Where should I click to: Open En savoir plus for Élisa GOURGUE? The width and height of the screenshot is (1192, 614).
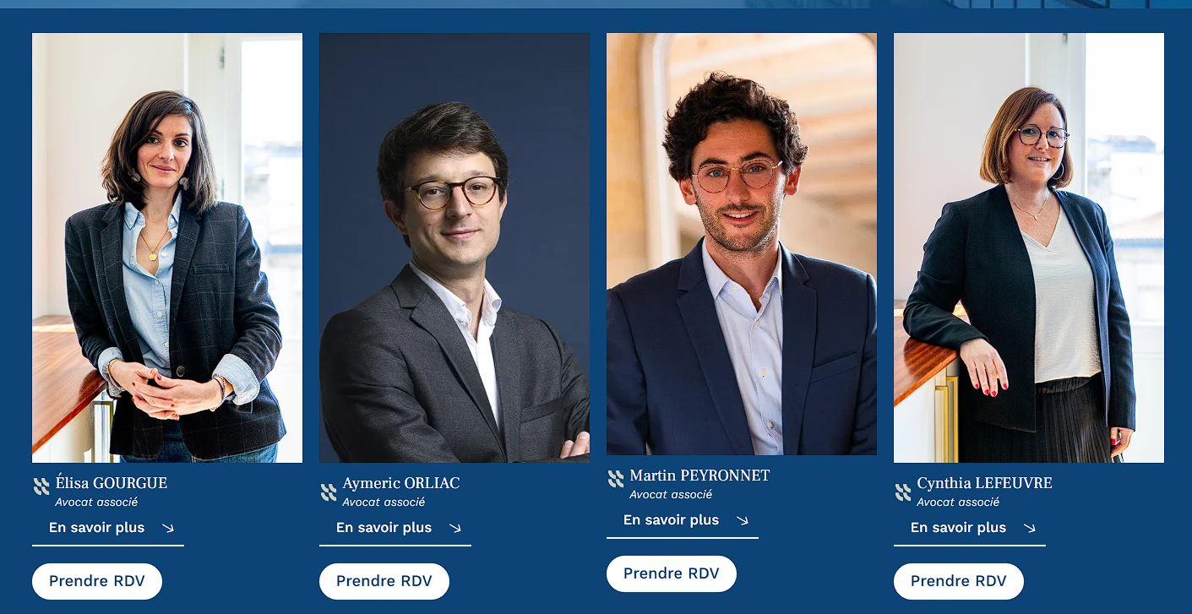point(108,528)
